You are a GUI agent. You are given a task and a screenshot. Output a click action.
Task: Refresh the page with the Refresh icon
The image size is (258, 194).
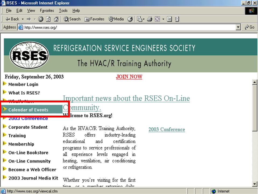pyautogui.click(x=48, y=19)
